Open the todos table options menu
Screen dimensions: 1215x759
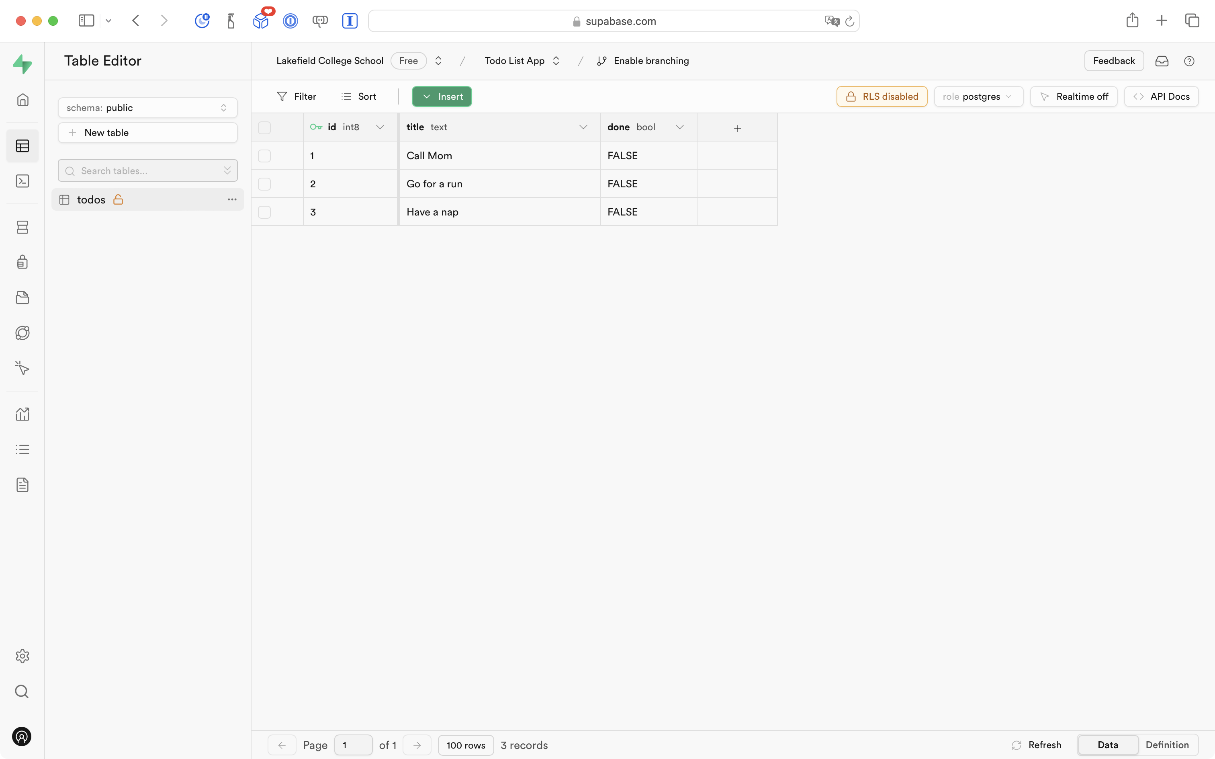[232, 199]
